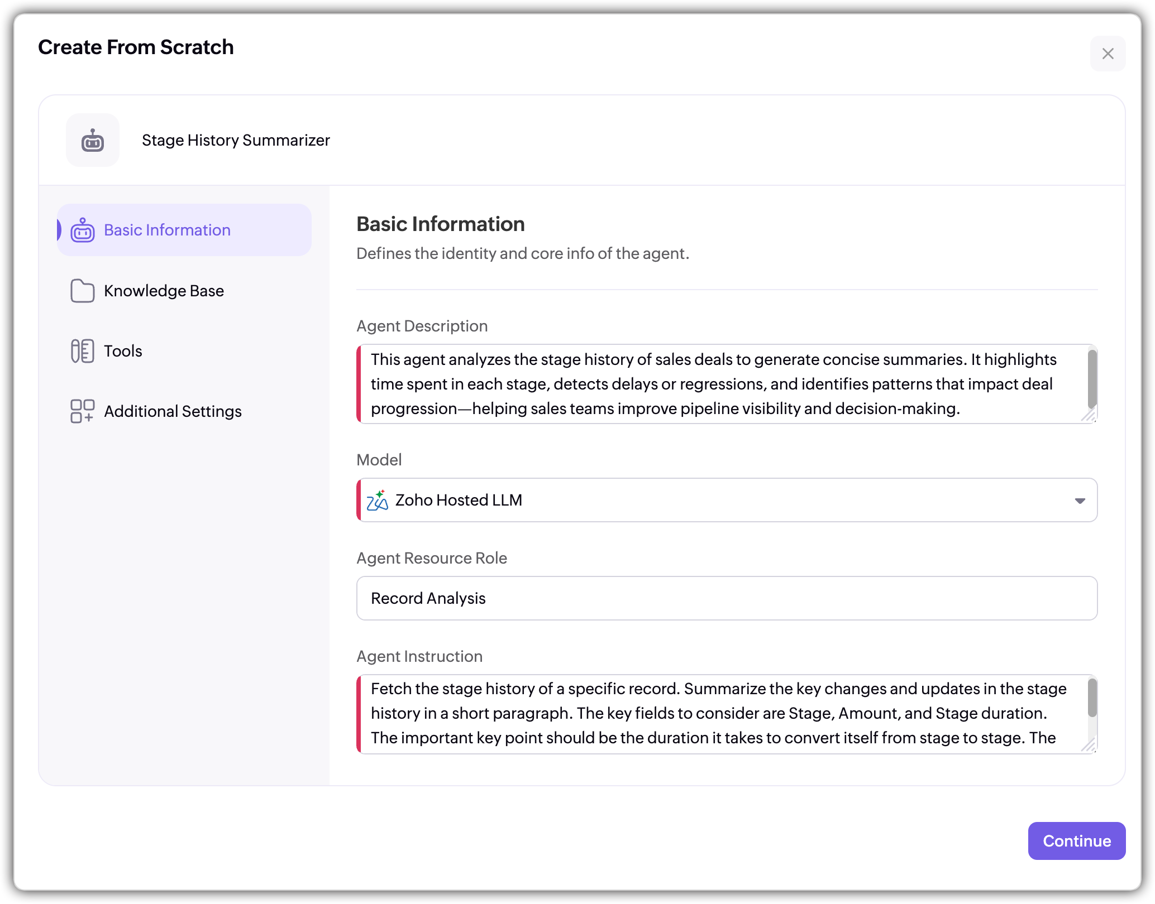
Task: Click the Agent Description scrollbar
Action: 1092,379
